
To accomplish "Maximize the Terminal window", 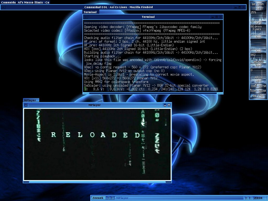I will pyautogui.click(x=216, y=17).
